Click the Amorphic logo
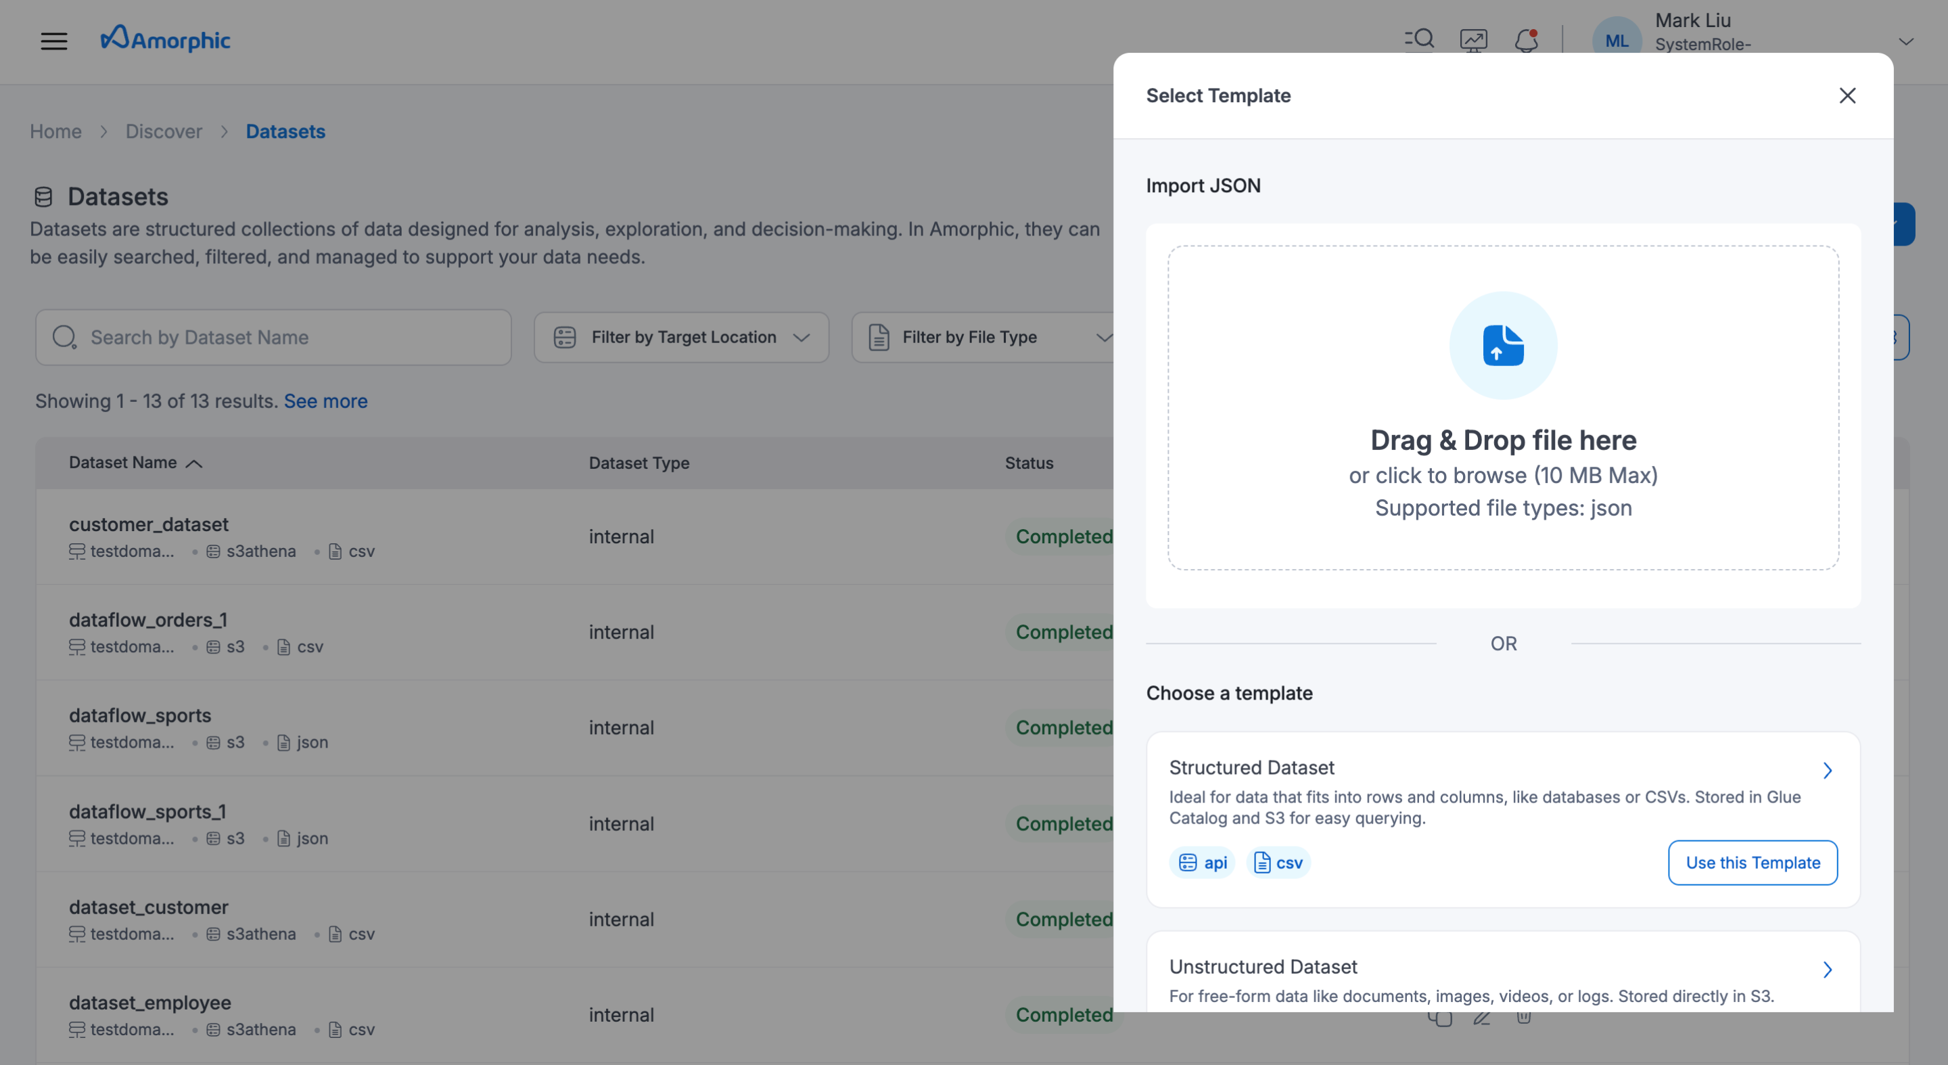The width and height of the screenshot is (1948, 1065). point(166,39)
